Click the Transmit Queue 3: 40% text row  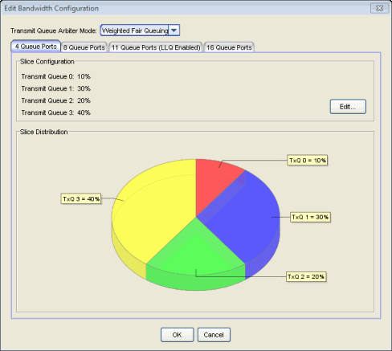(x=56, y=112)
